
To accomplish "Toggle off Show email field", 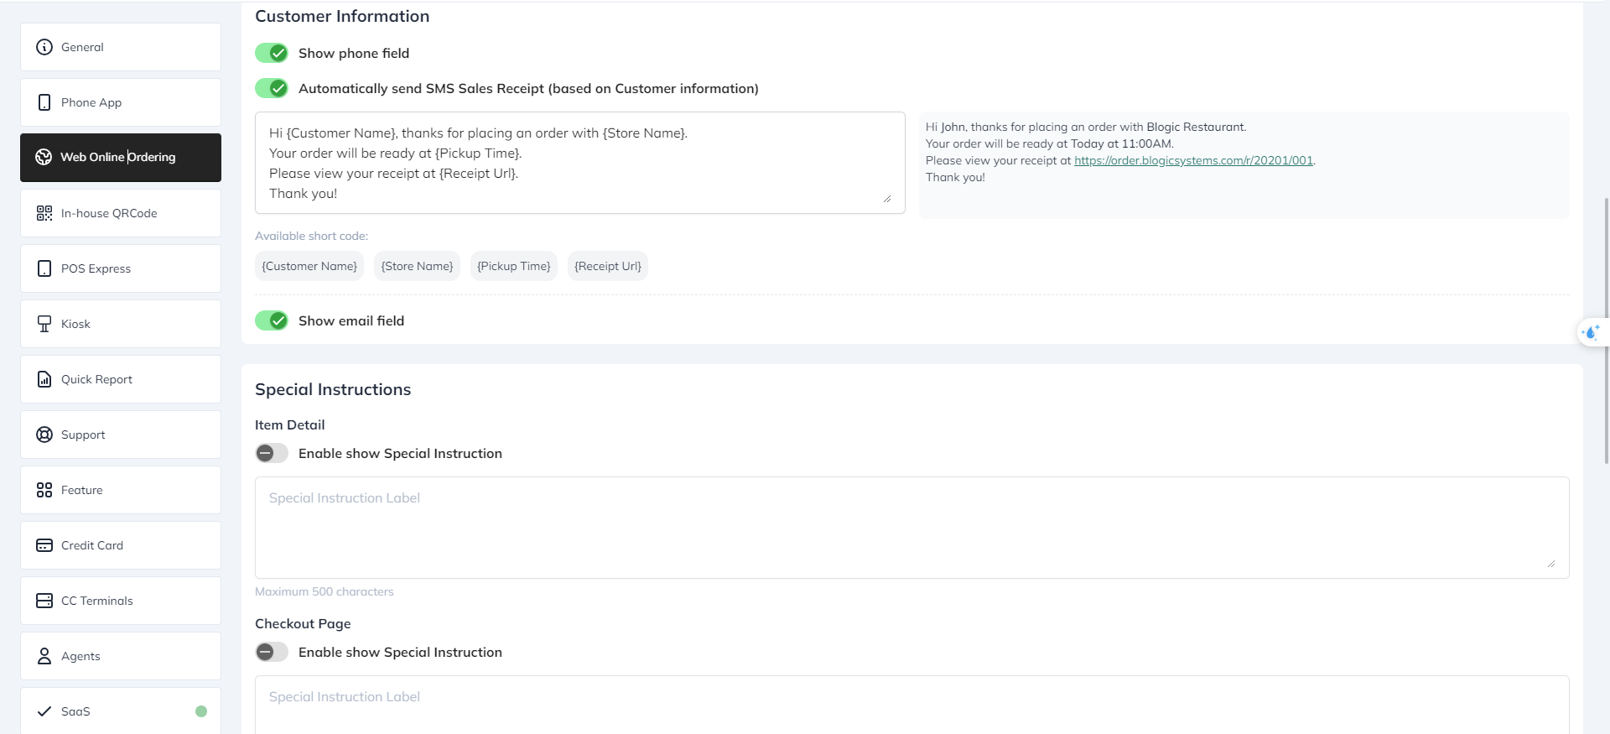I will tap(272, 320).
